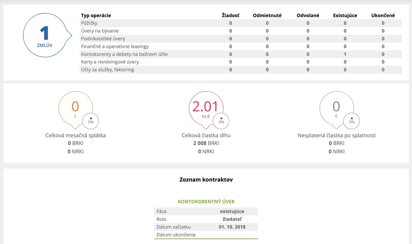Viewport: 412px width, 244px height.
Task: Click the Žiadosť column header
Action: (x=230, y=15)
